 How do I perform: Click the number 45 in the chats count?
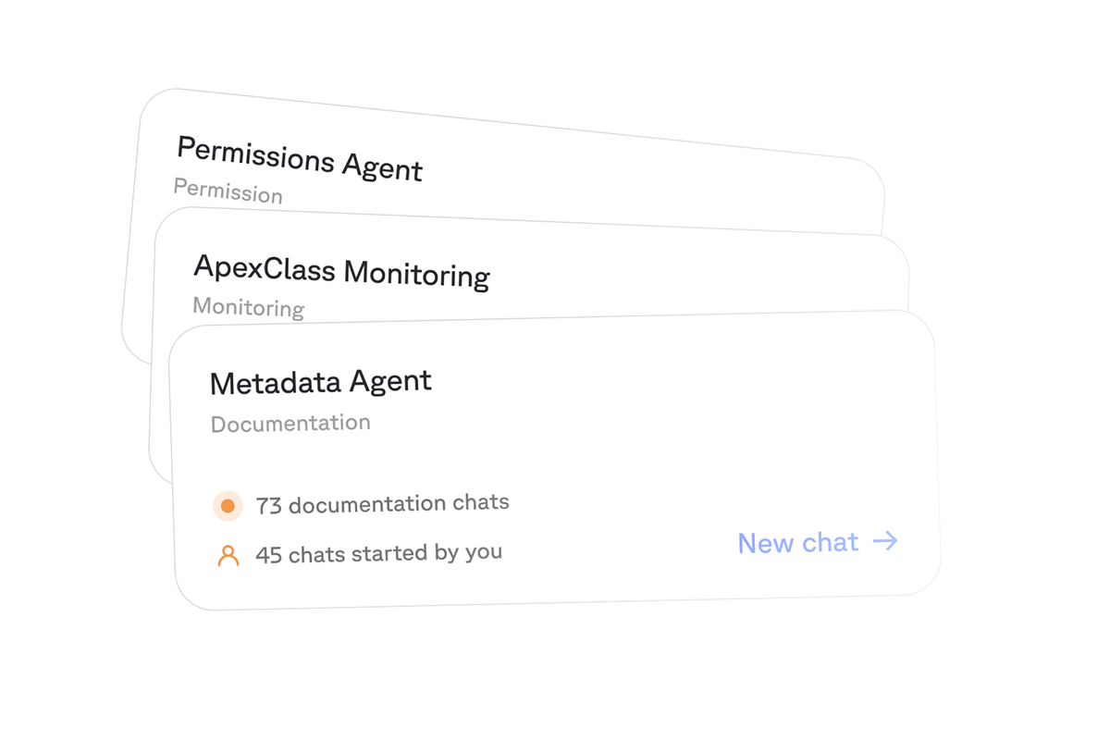[268, 556]
